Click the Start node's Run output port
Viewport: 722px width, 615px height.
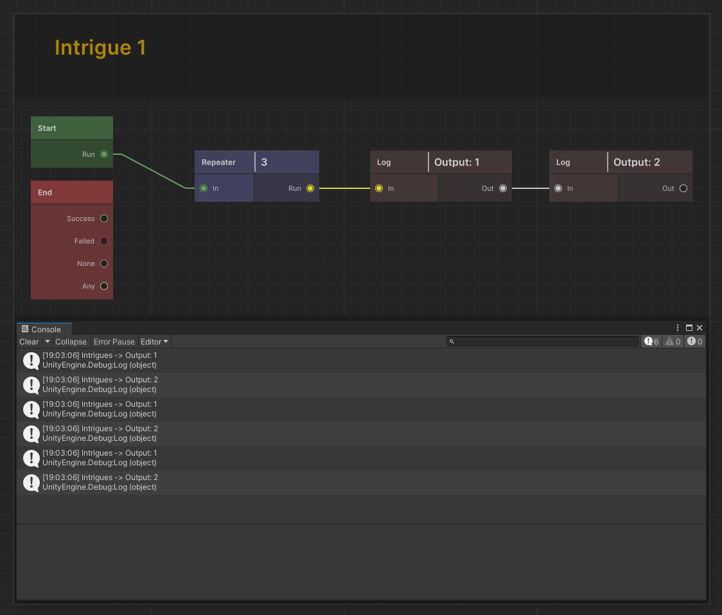[x=104, y=154]
